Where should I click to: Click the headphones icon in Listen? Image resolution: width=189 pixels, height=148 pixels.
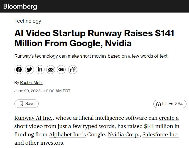click(x=159, y=104)
